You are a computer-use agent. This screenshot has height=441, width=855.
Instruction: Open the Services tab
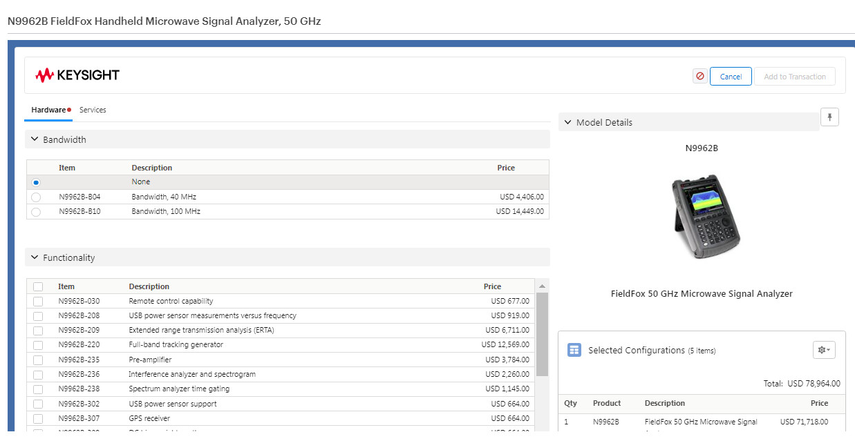coord(93,110)
